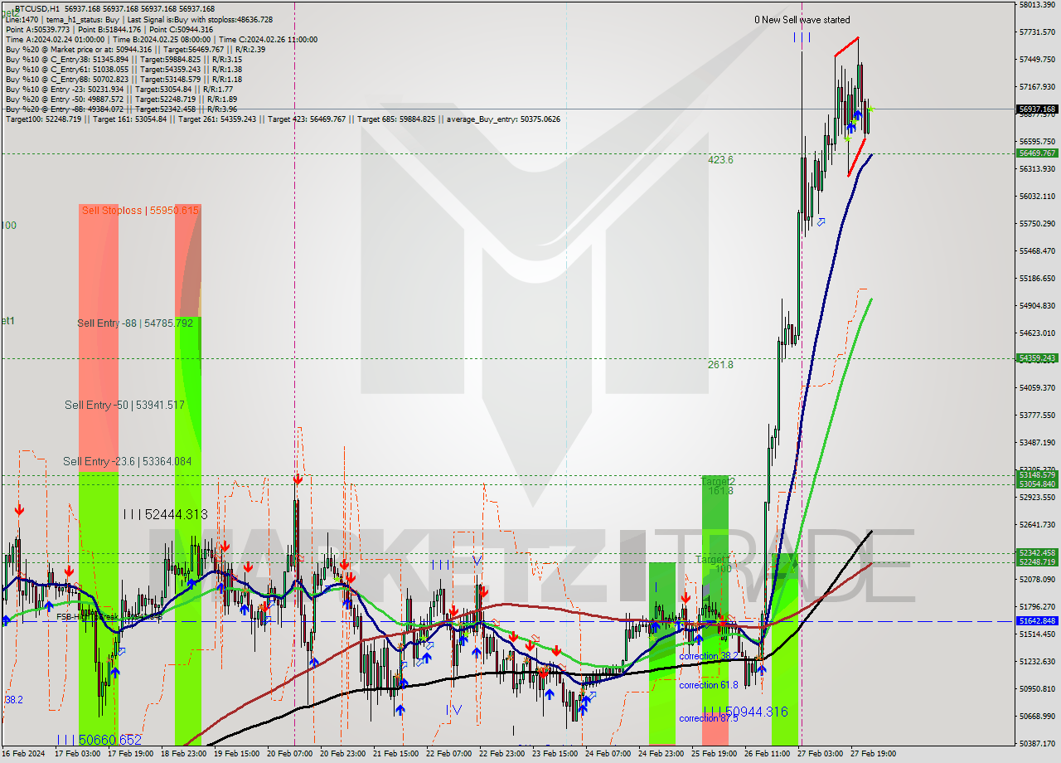Click the 'Buy %10 @ C_Entry61: 51038.055' line

124,70
